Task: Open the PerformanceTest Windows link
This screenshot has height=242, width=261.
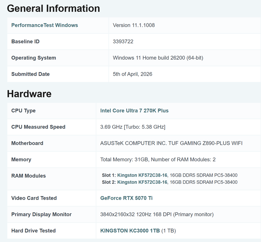Action: (45, 25)
